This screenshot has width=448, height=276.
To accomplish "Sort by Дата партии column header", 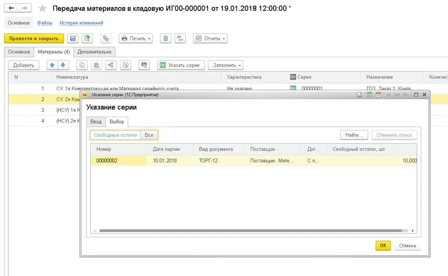I will pos(170,149).
